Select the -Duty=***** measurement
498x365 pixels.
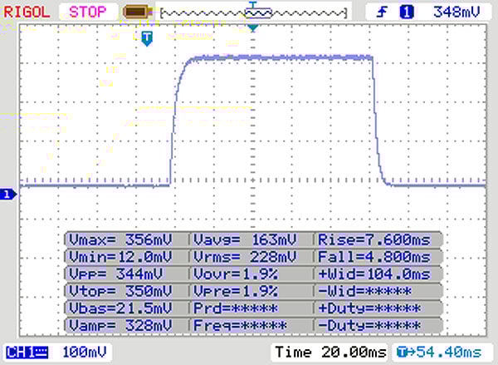[x=369, y=325]
